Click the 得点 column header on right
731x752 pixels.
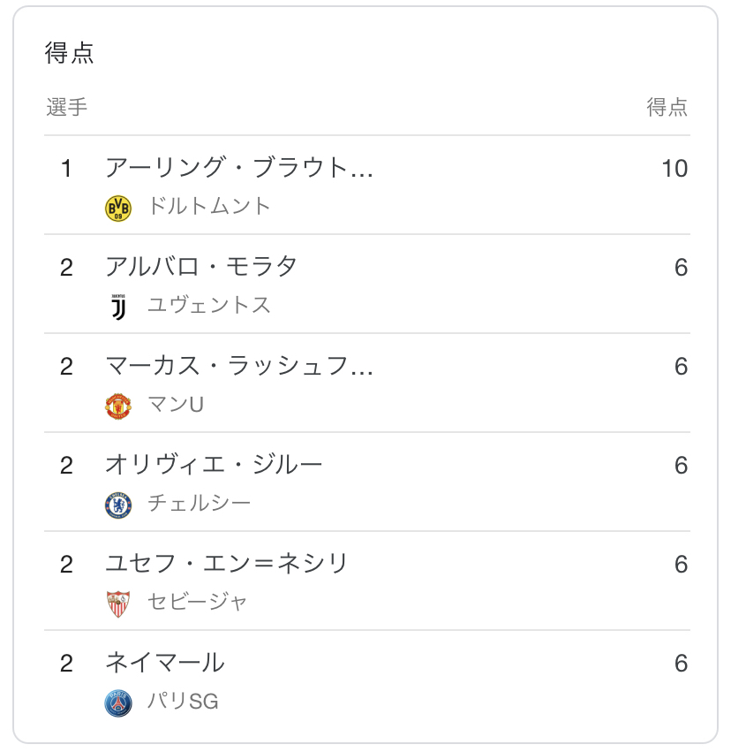click(667, 108)
